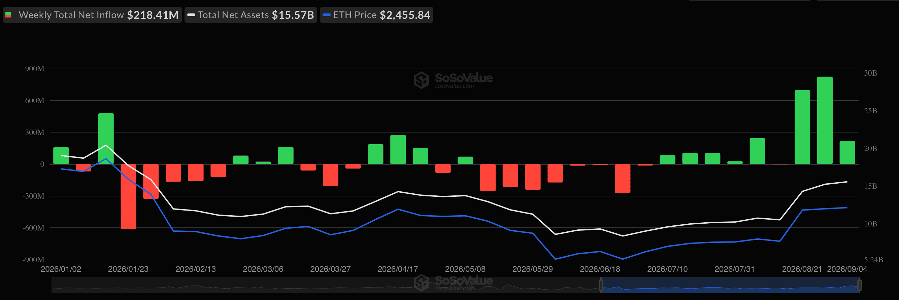The height and width of the screenshot is (300, 899).
Task: Click the tallest green inflow bar
Action: [x=825, y=120]
